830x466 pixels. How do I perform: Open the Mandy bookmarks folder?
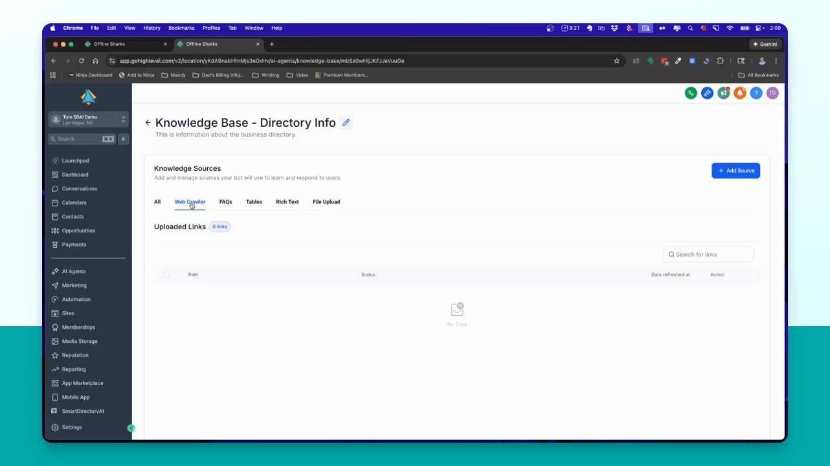[x=174, y=75]
